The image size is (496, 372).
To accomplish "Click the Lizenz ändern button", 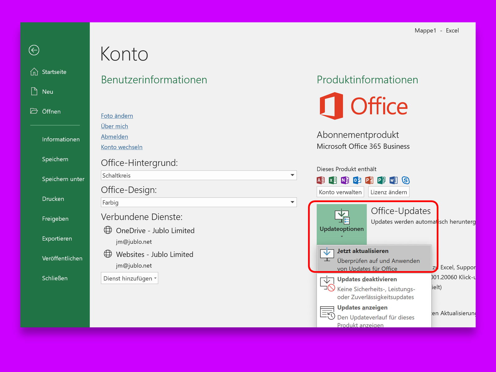I will coord(389,192).
